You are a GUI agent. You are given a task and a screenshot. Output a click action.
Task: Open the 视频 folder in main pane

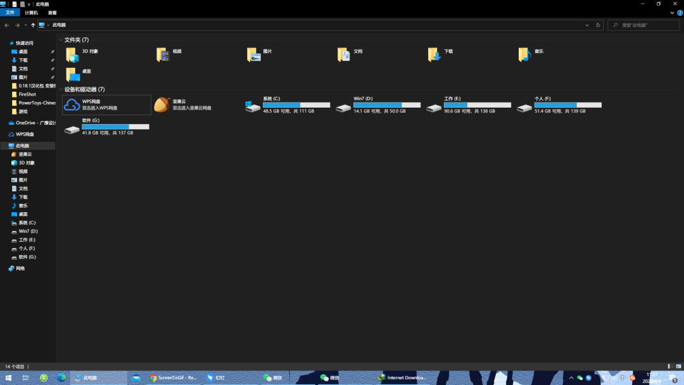click(169, 54)
